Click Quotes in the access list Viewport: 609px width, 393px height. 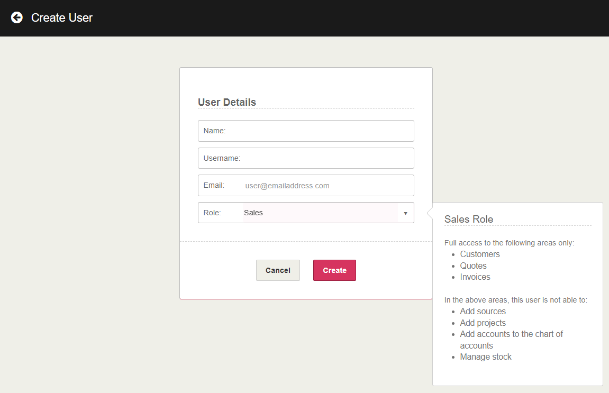473,266
